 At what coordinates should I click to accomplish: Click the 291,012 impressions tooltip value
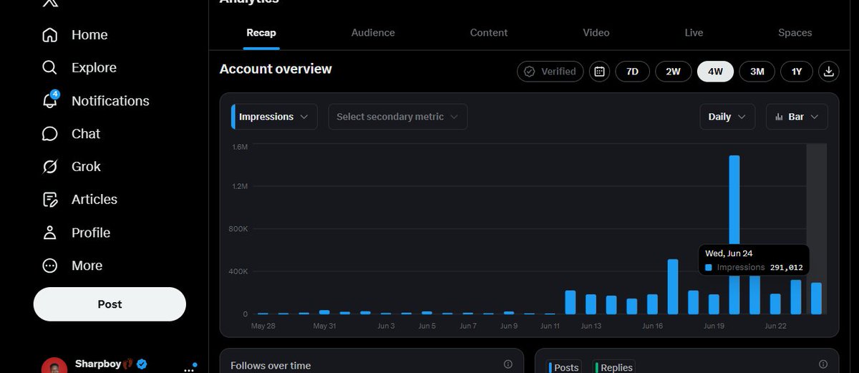tap(786, 268)
